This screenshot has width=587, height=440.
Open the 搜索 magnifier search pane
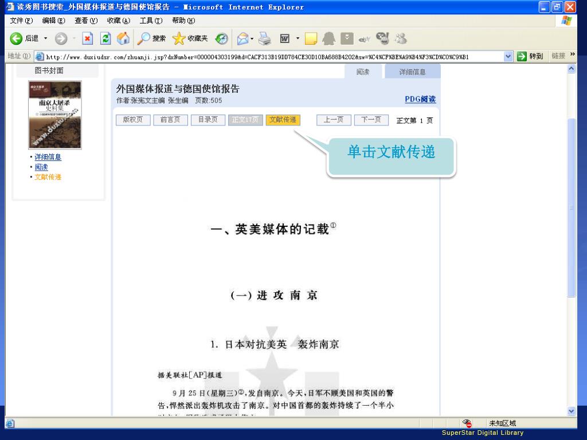151,38
